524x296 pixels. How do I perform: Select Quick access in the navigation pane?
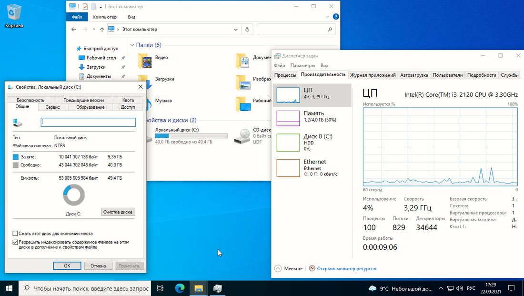101,49
